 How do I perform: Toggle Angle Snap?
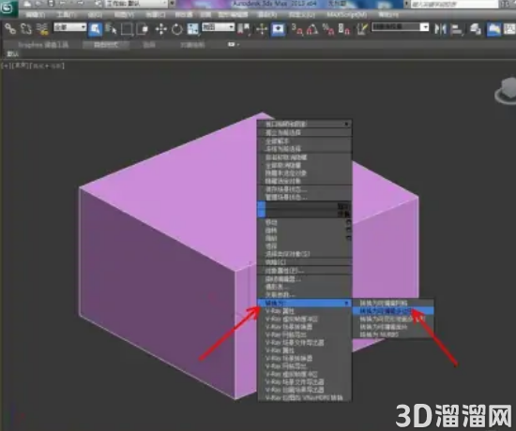pyautogui.click(x=312, y=29)
